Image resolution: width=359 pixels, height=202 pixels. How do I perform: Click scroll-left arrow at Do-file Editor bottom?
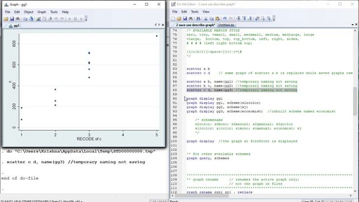tap(173, 195)
